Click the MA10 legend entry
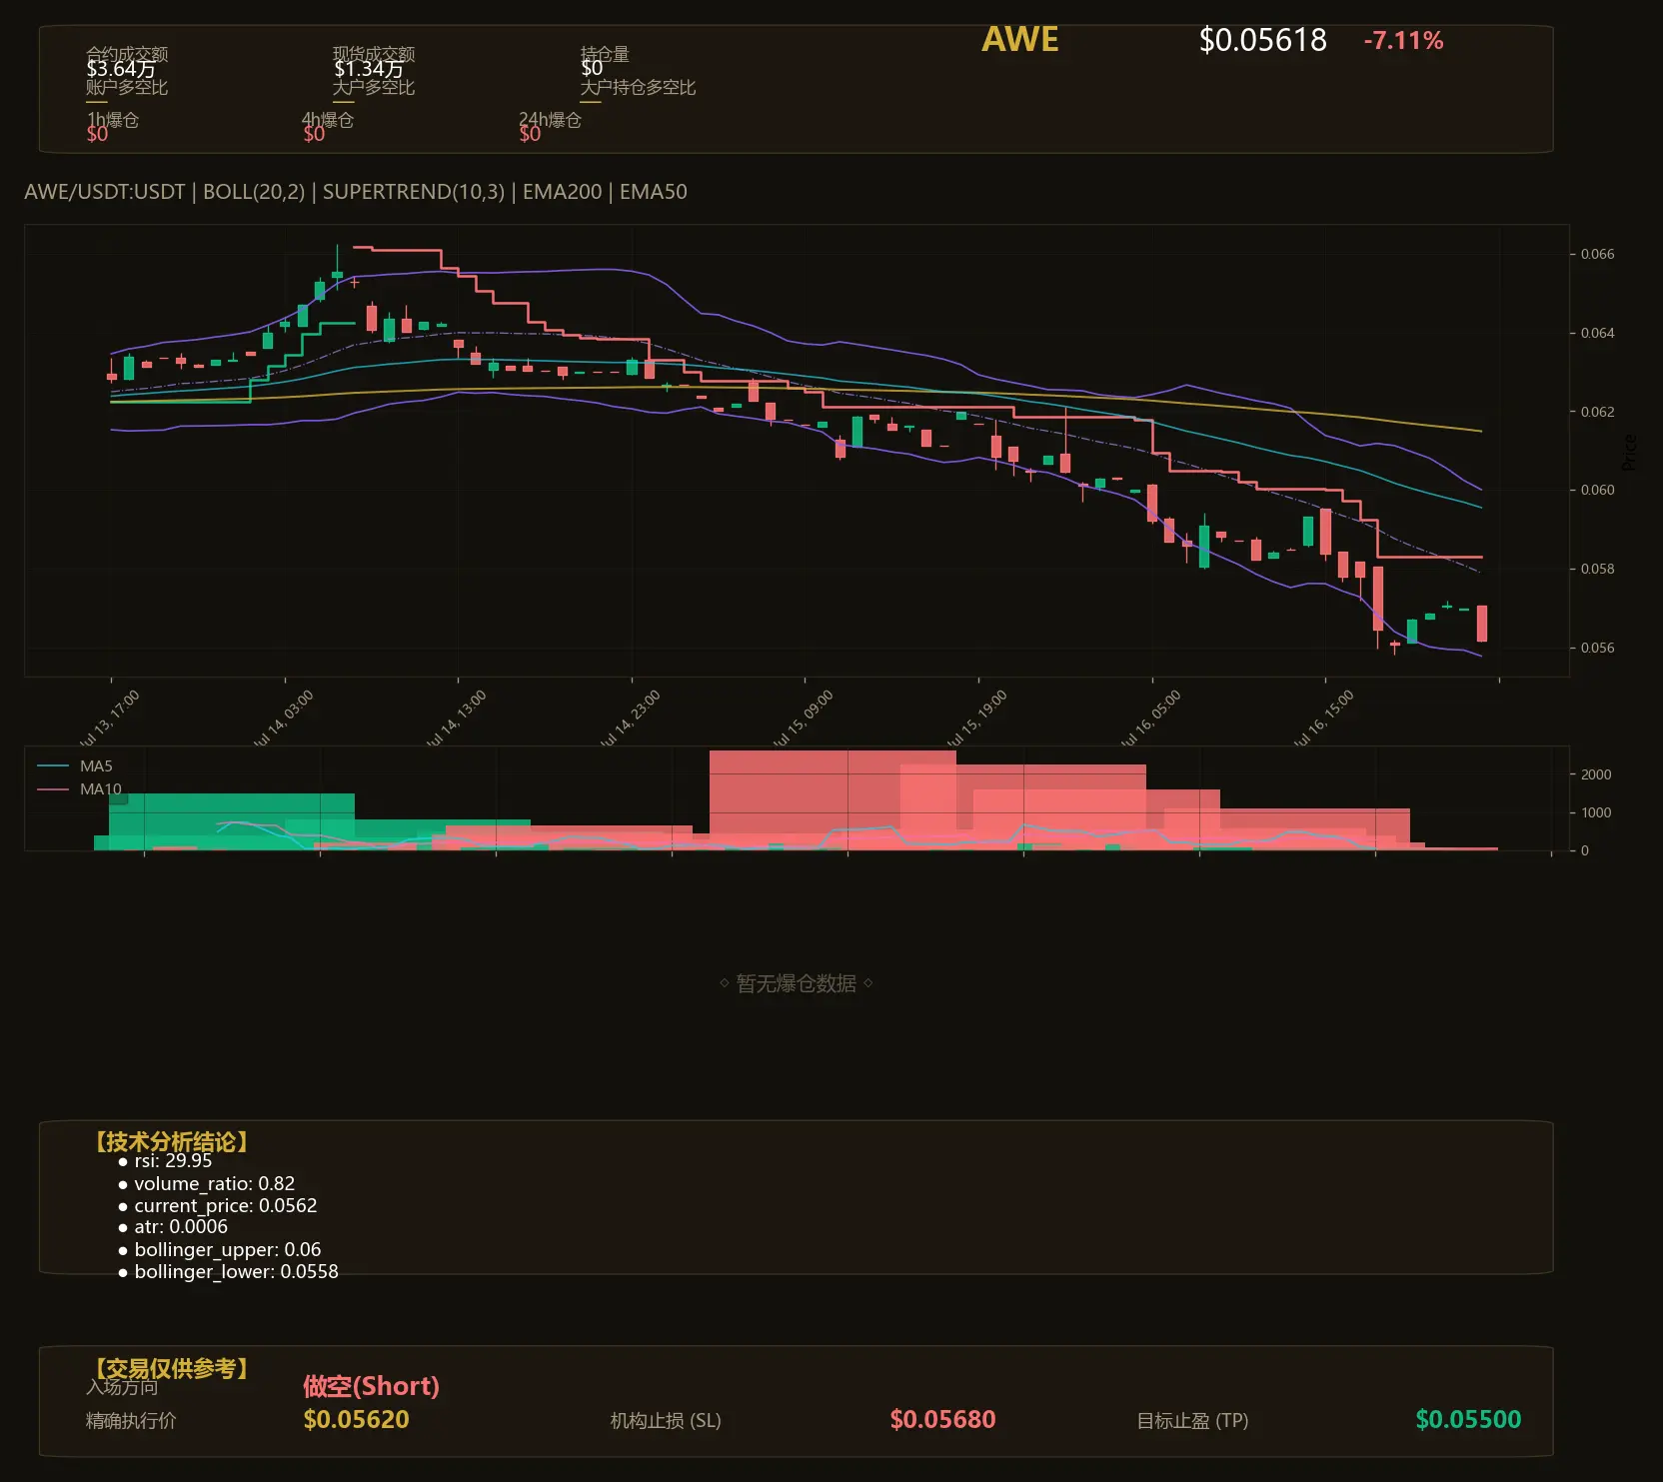Image resolution: width=1663 pixels, height=1482 pixels. [79, 789]
